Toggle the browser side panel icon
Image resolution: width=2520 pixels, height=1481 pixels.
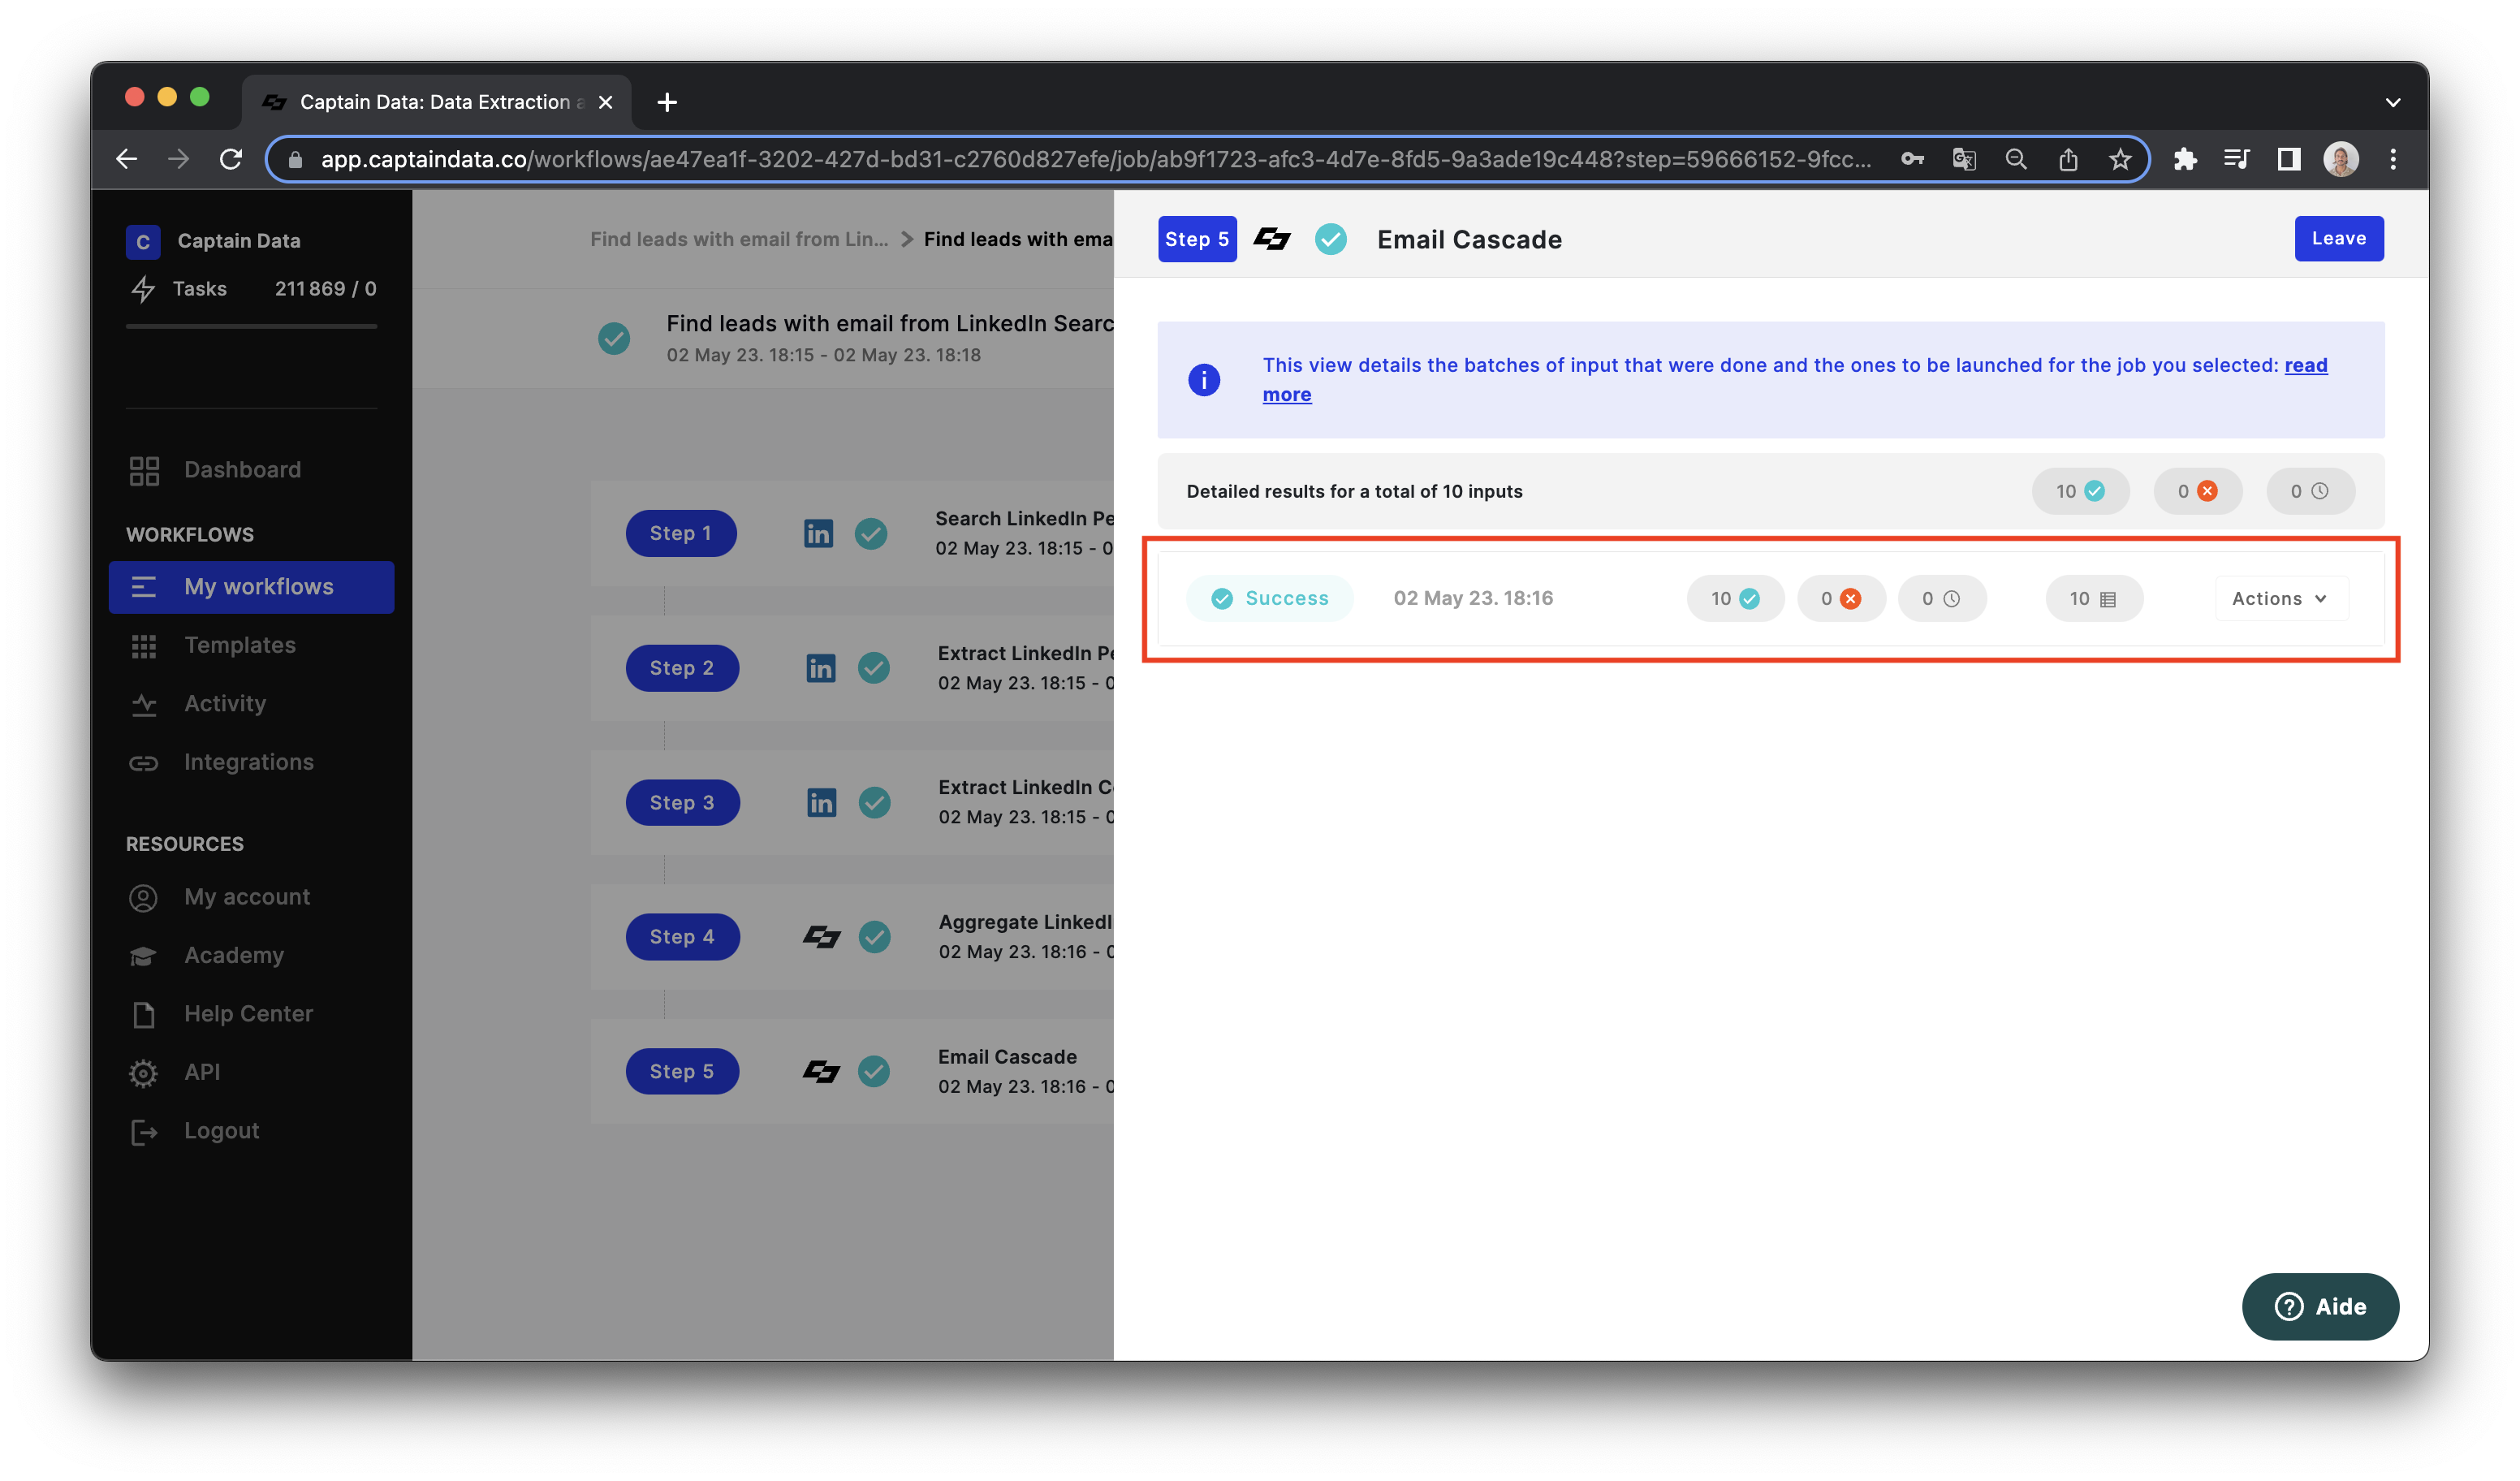coord(2289,159)
